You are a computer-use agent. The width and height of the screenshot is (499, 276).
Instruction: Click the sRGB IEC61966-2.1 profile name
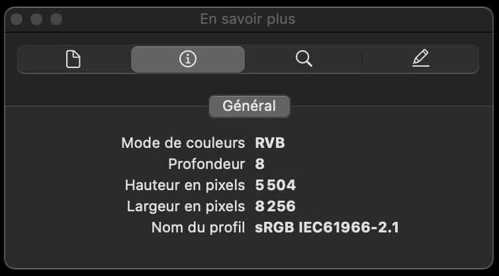tap(327, 227)
